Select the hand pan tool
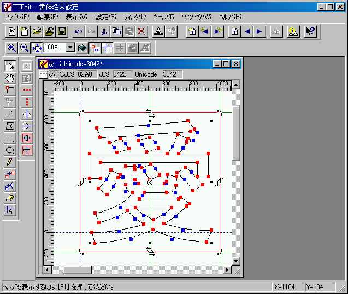 click(x=10, y=78)
